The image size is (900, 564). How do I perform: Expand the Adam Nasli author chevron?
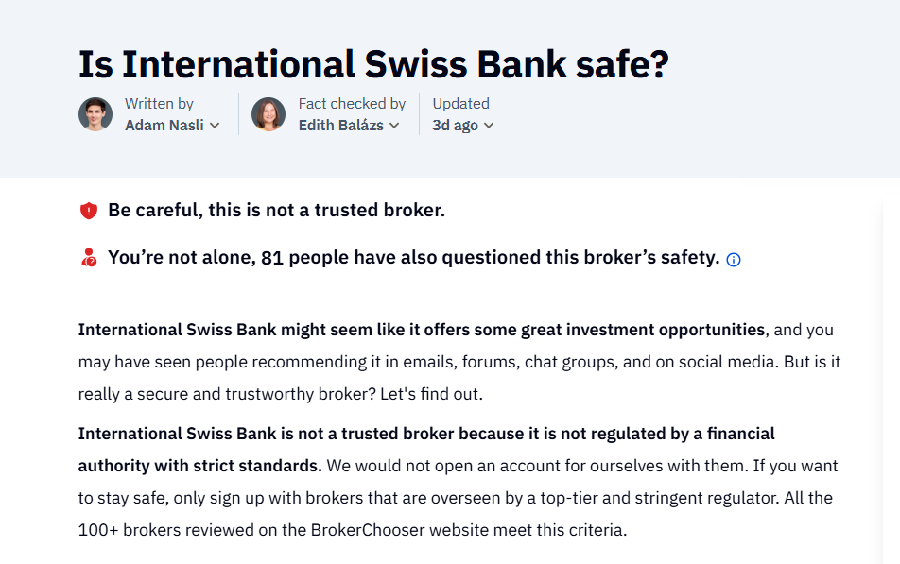[215, 125]
